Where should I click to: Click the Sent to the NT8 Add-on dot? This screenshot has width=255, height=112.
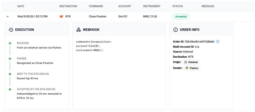(10, 74)
